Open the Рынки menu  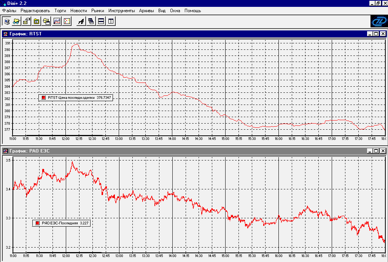[x=97, y=11]
